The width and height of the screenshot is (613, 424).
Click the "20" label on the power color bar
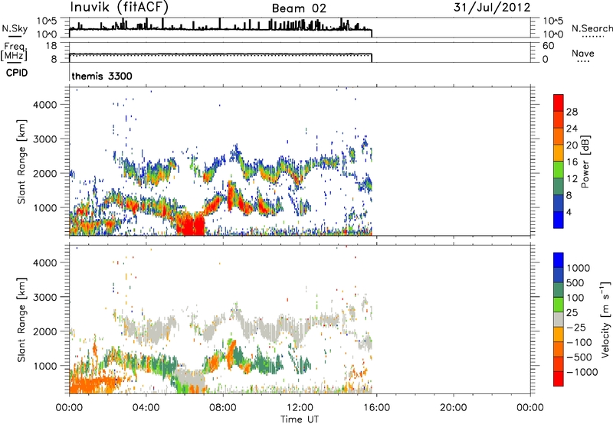(x=572, y=145)
